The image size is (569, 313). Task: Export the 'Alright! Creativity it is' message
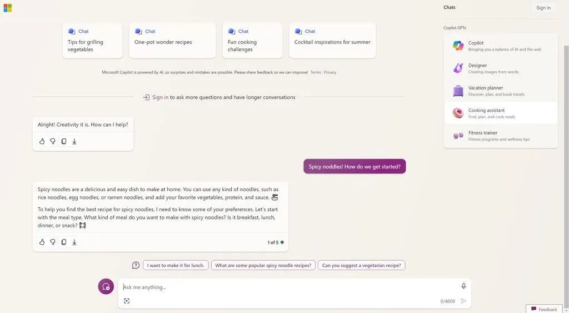[x=74, y=141]
